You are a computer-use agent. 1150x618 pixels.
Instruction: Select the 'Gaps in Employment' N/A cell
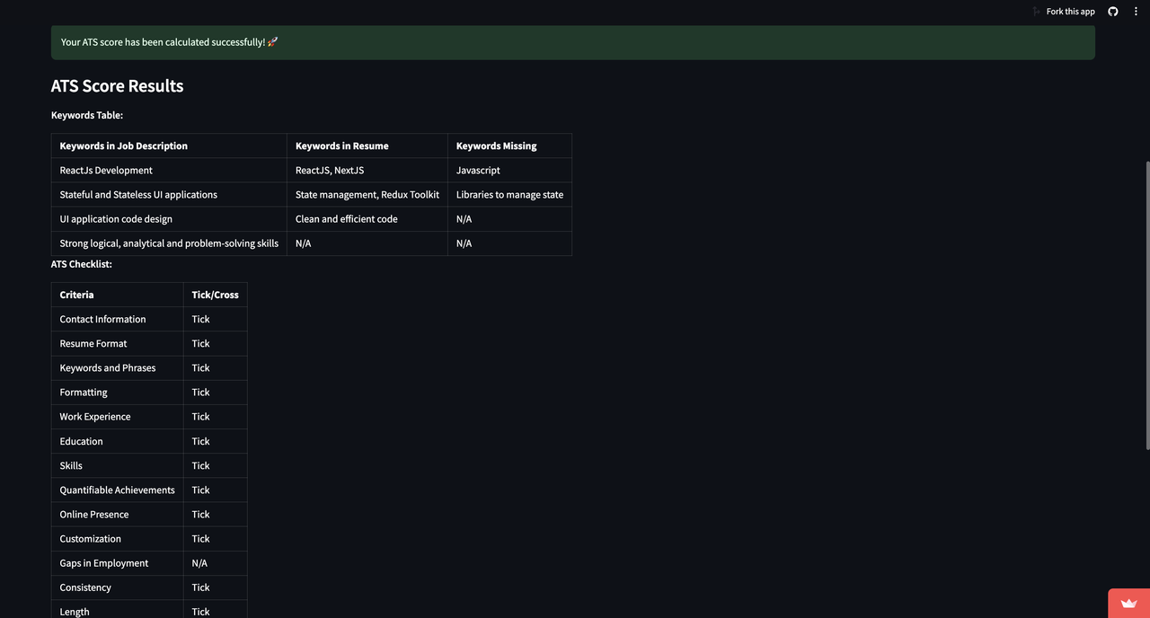point(199,562)
